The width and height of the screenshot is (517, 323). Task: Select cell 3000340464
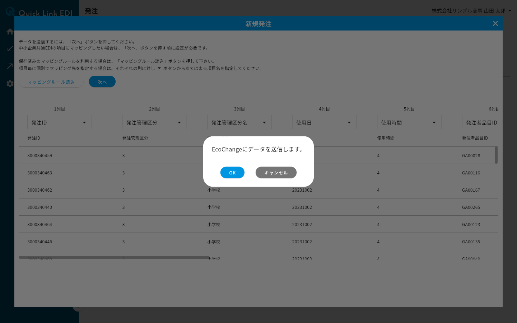click(40, 225)
